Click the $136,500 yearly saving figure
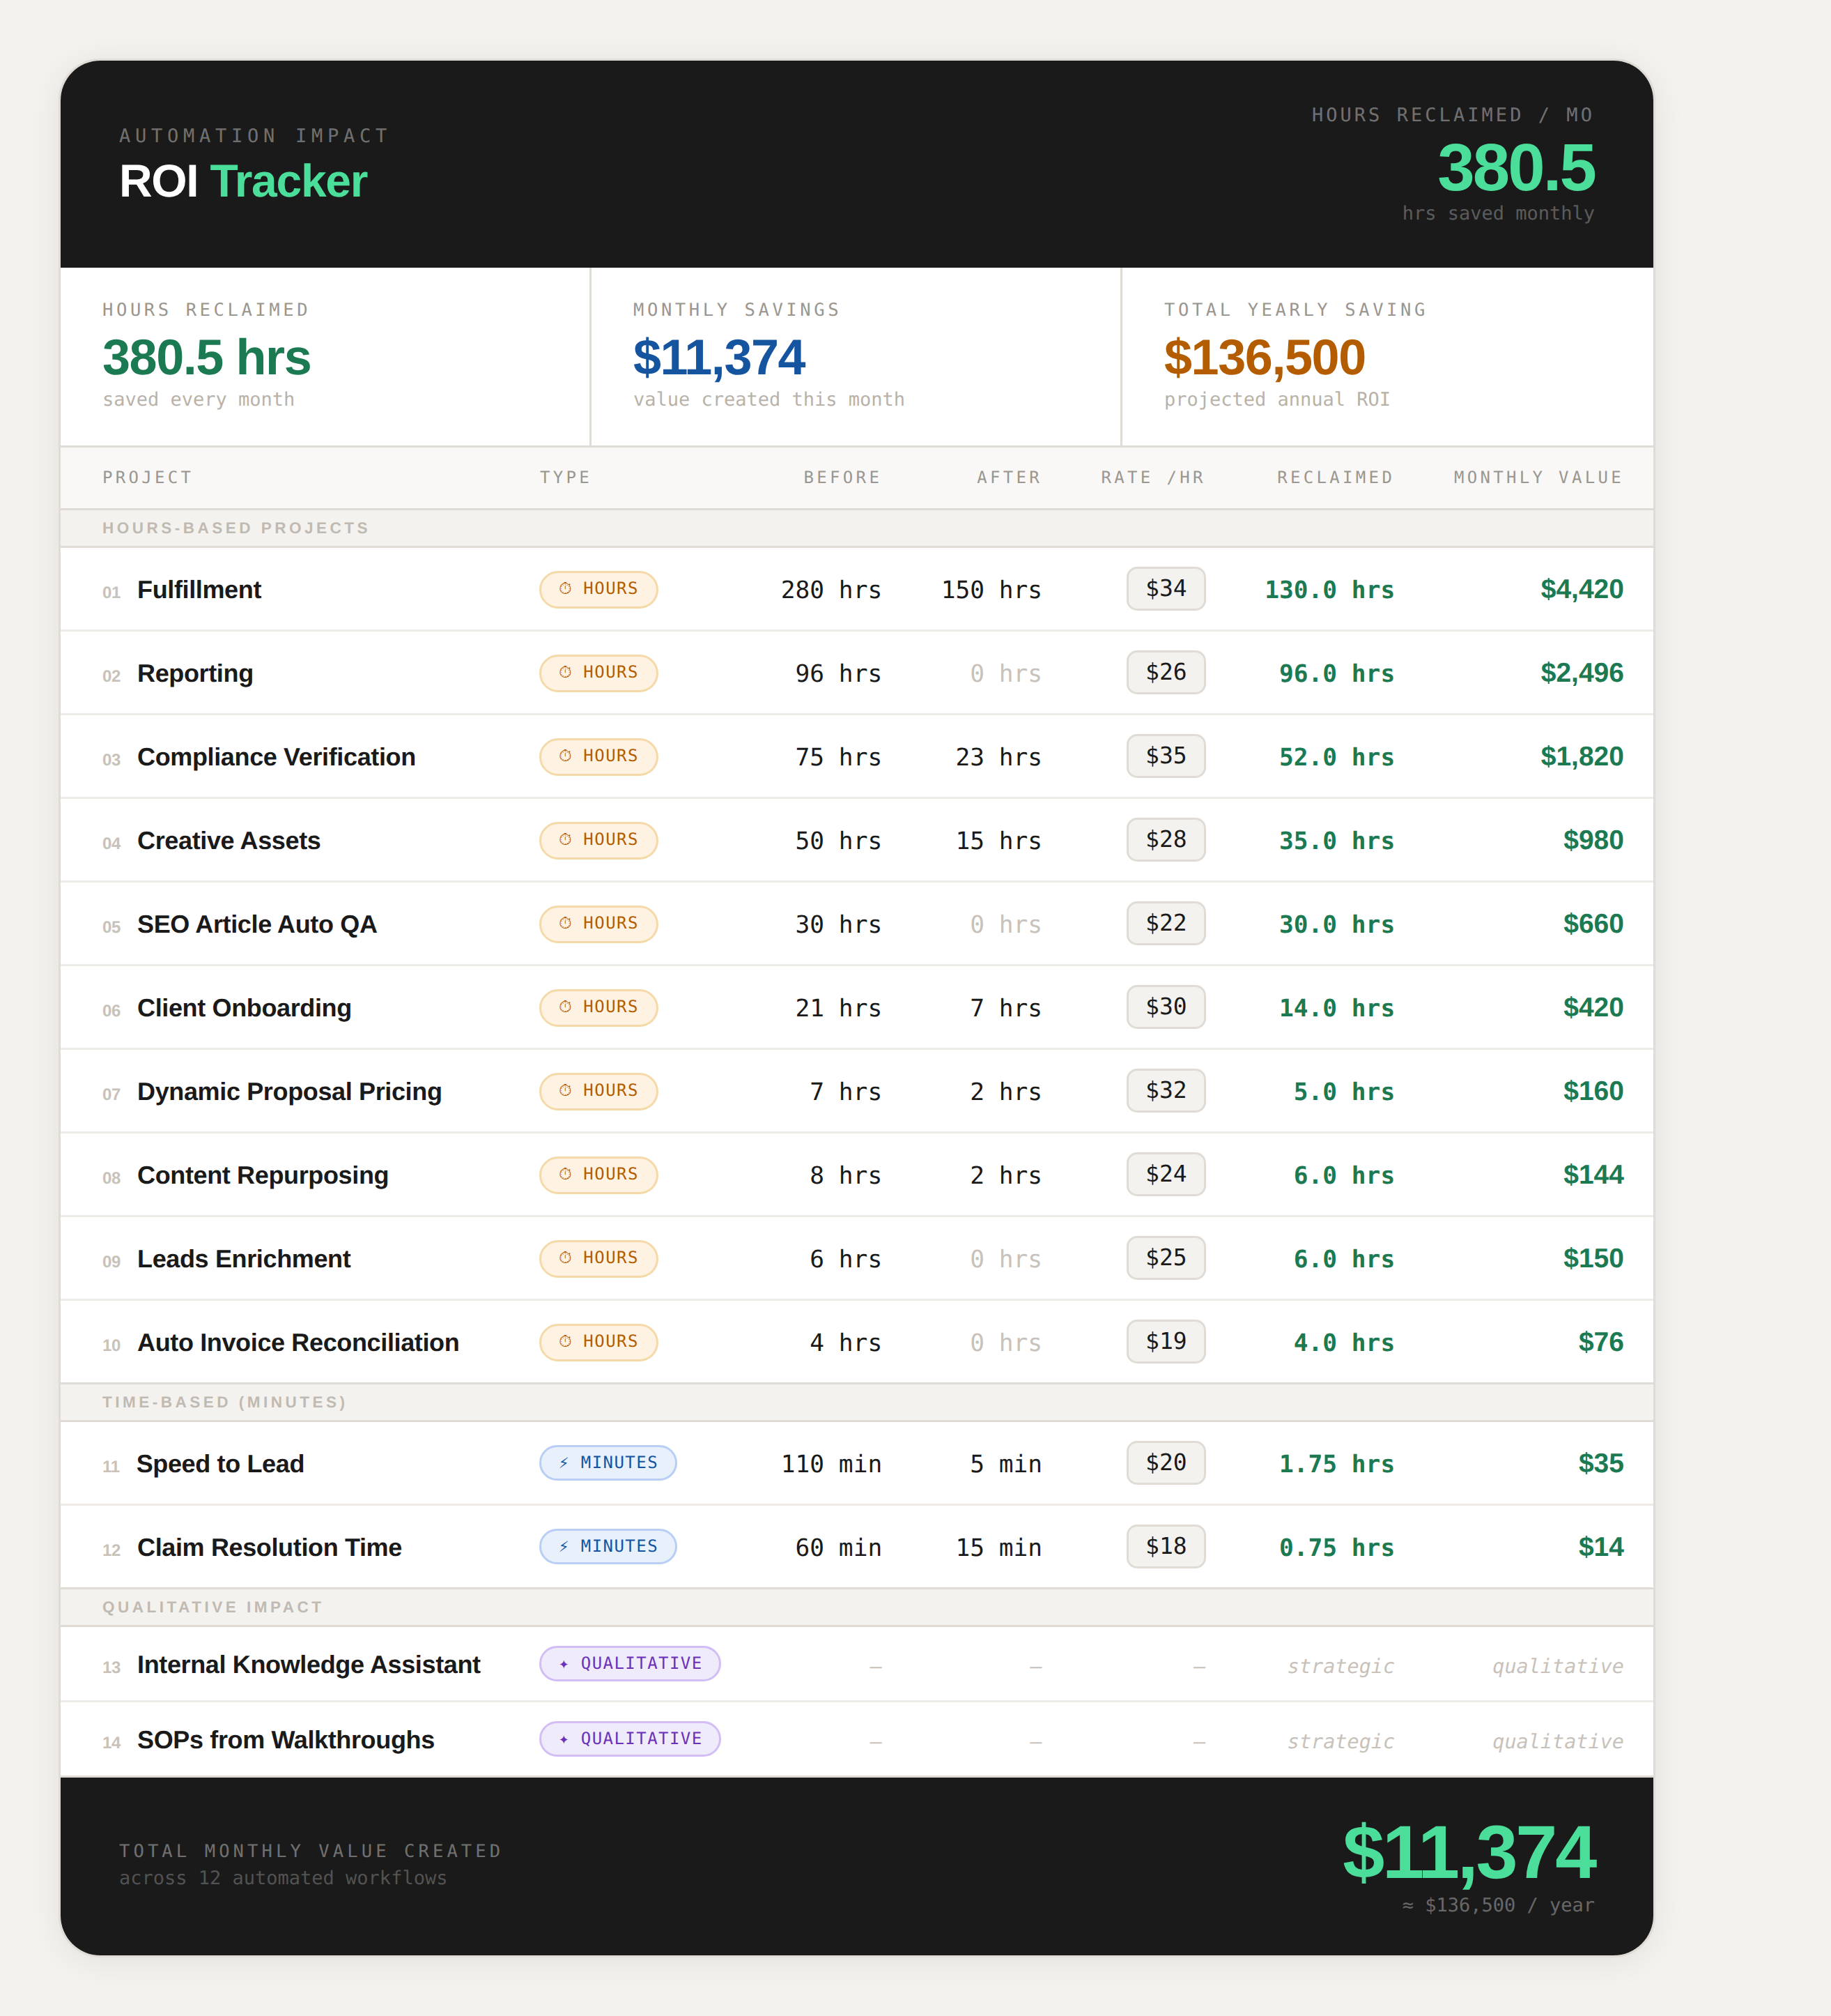Screen dimensions: 1831x2016 [1265, 357]
